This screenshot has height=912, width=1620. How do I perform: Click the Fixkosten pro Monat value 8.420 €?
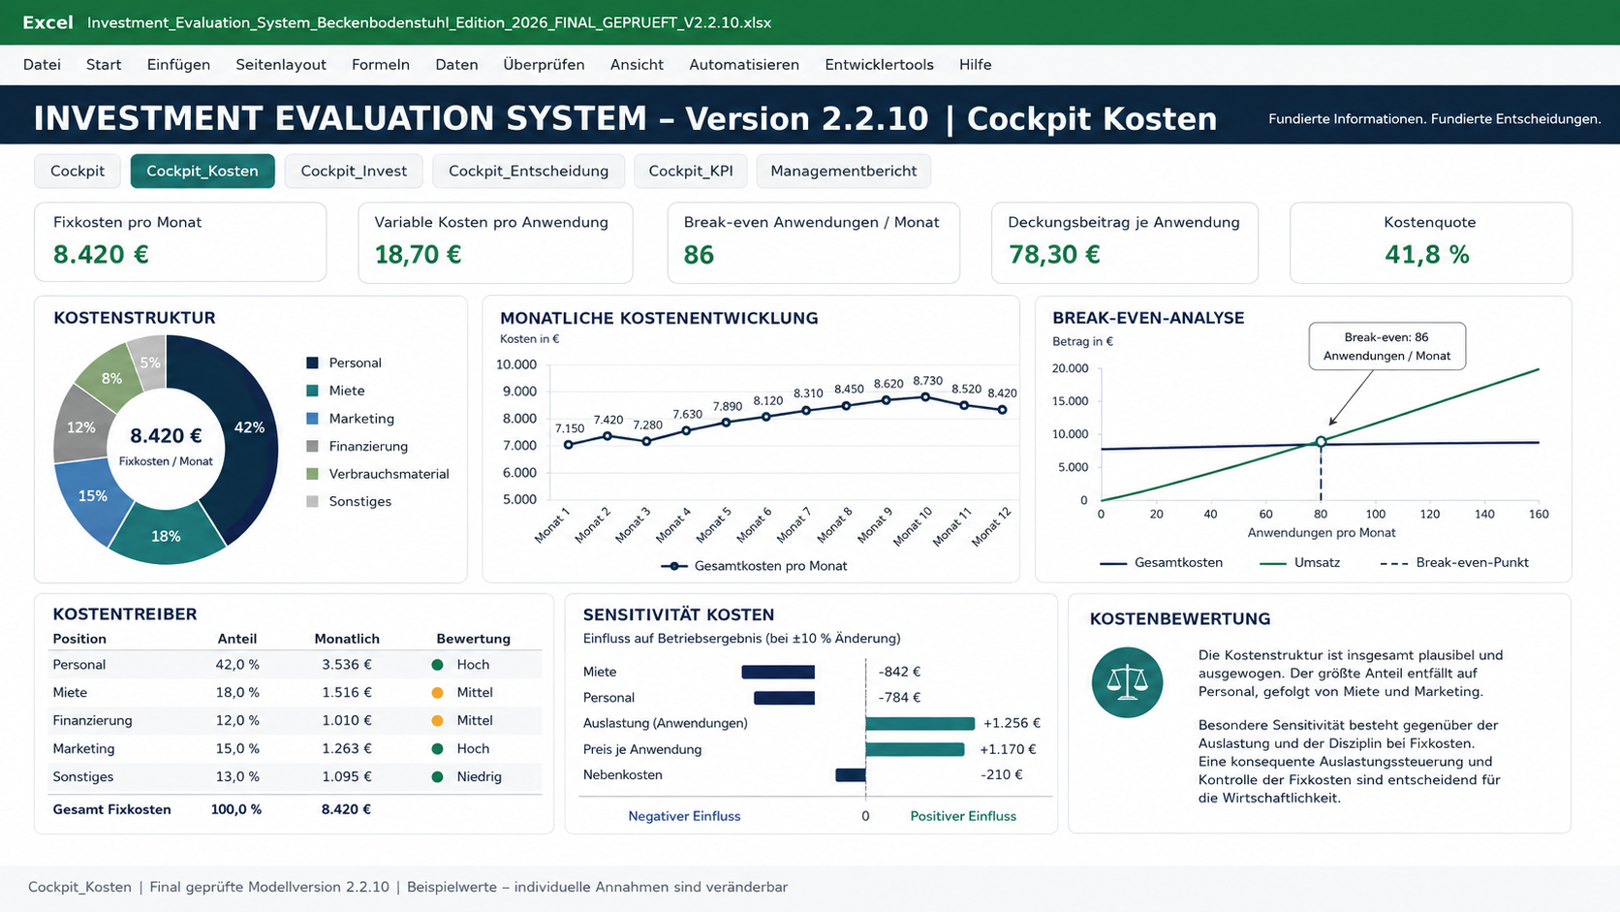coord(101,255)
